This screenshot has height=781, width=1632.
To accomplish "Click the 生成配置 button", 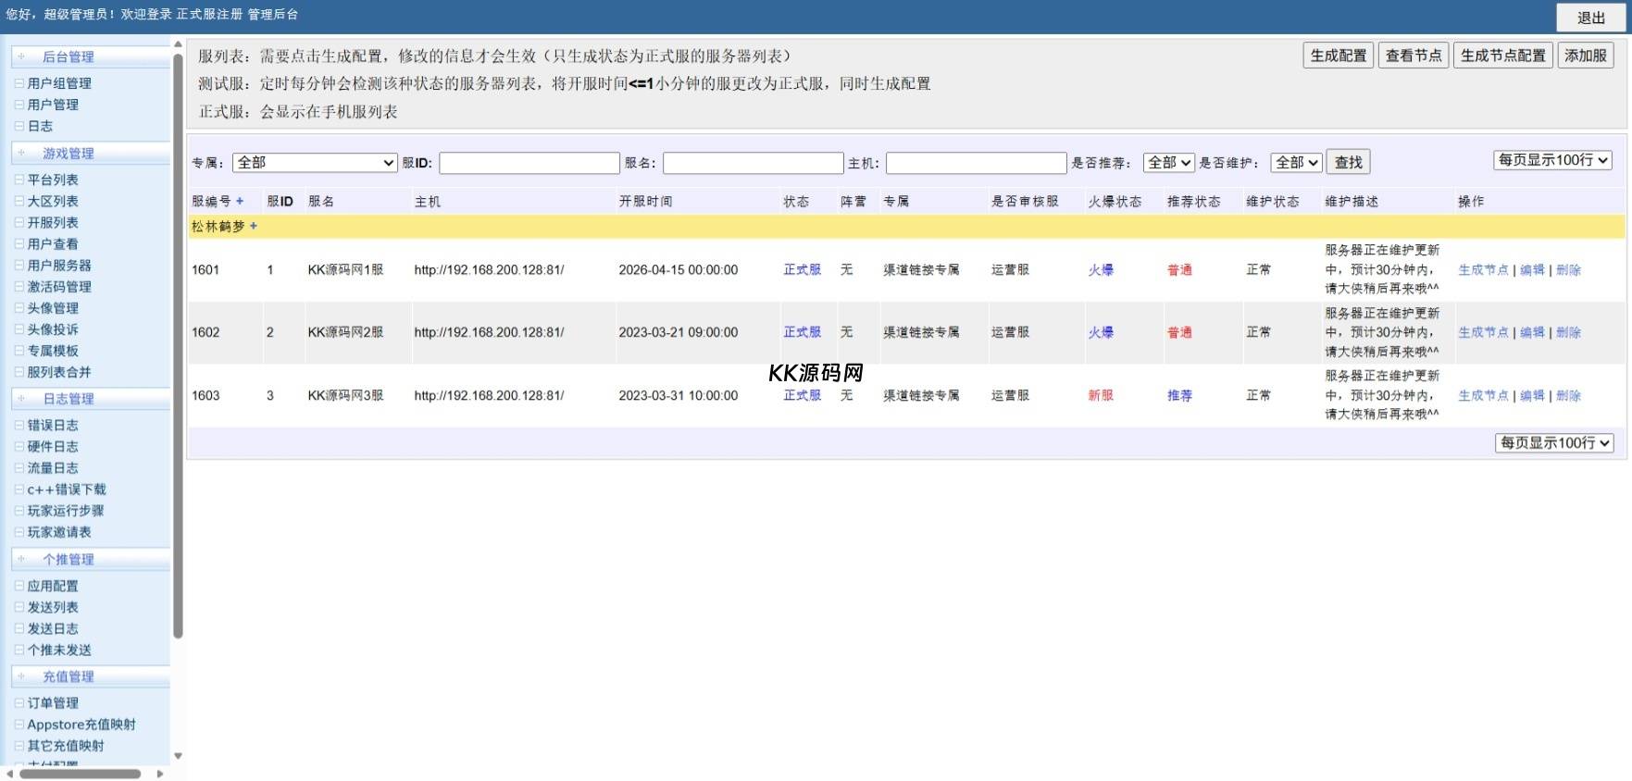I will [x=1338, y=56].
